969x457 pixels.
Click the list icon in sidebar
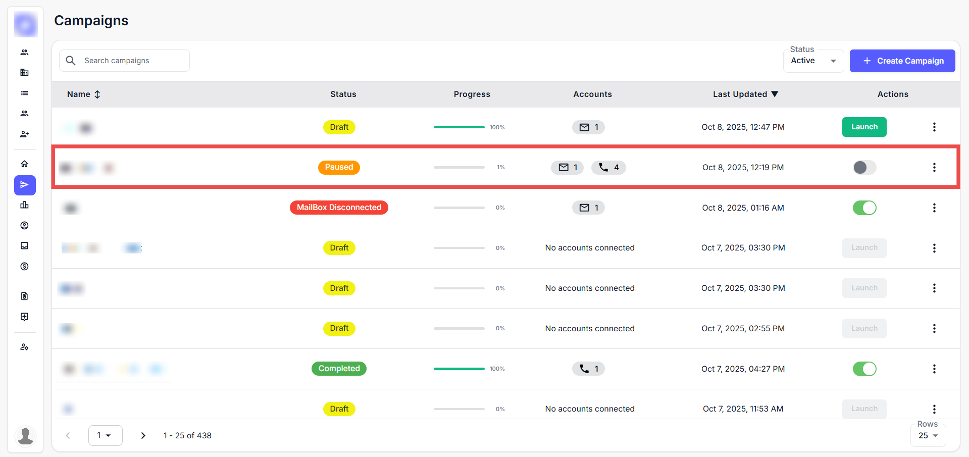click(24, 93)
